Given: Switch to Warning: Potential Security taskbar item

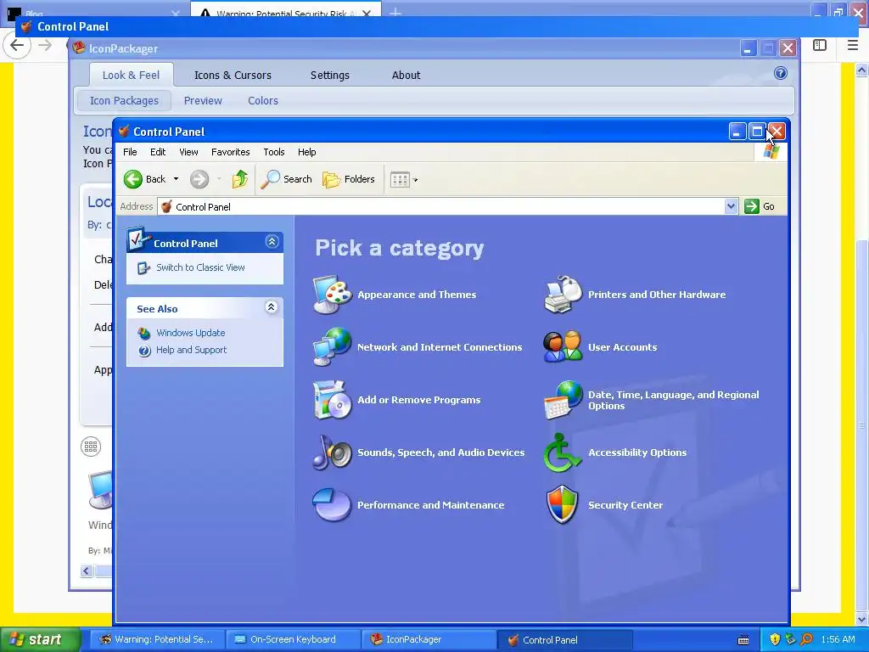Looking at the screenshot, I should tap(157, 639).
